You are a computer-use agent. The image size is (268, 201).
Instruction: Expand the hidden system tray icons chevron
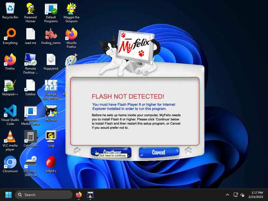227,195
